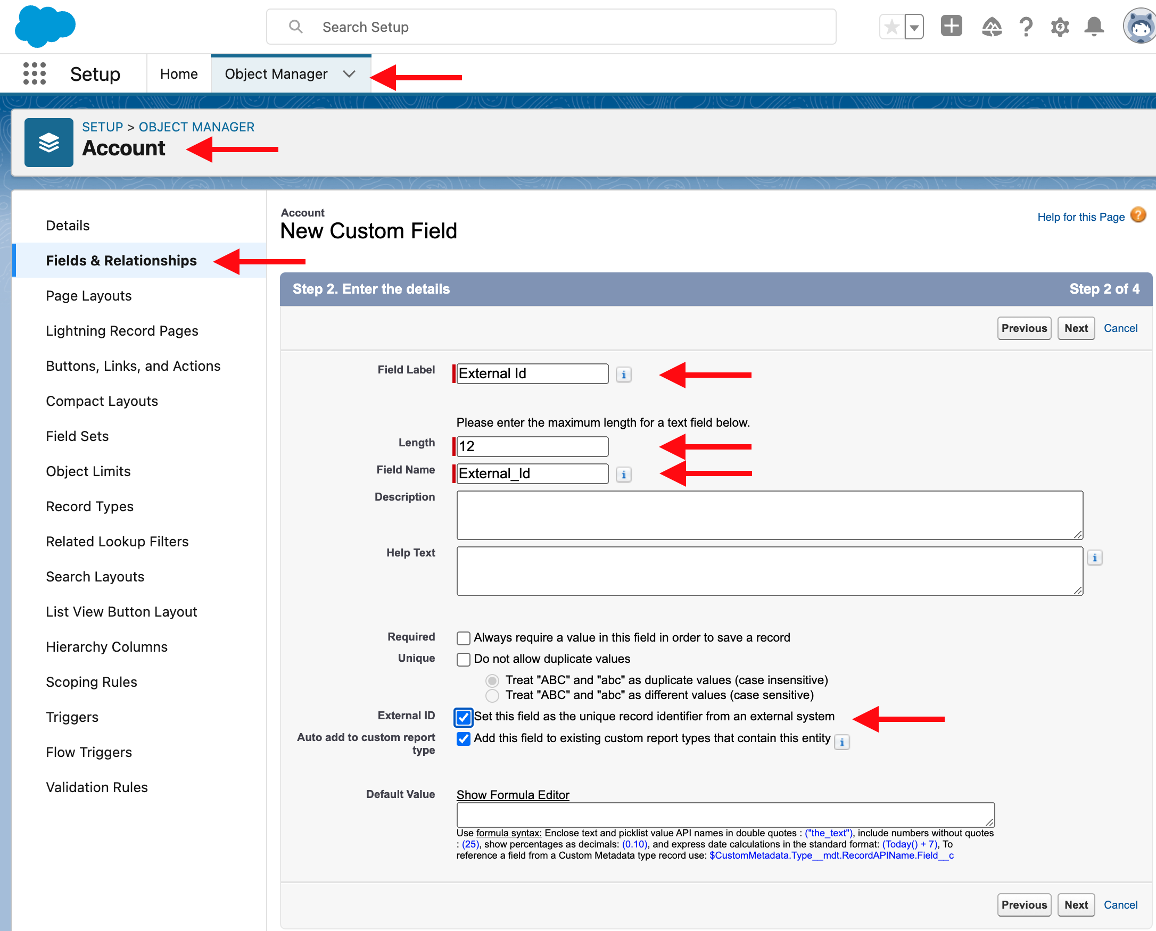Open the App Launcher waffle icon
Screen dimensions: 1156x931
(33, 73)
